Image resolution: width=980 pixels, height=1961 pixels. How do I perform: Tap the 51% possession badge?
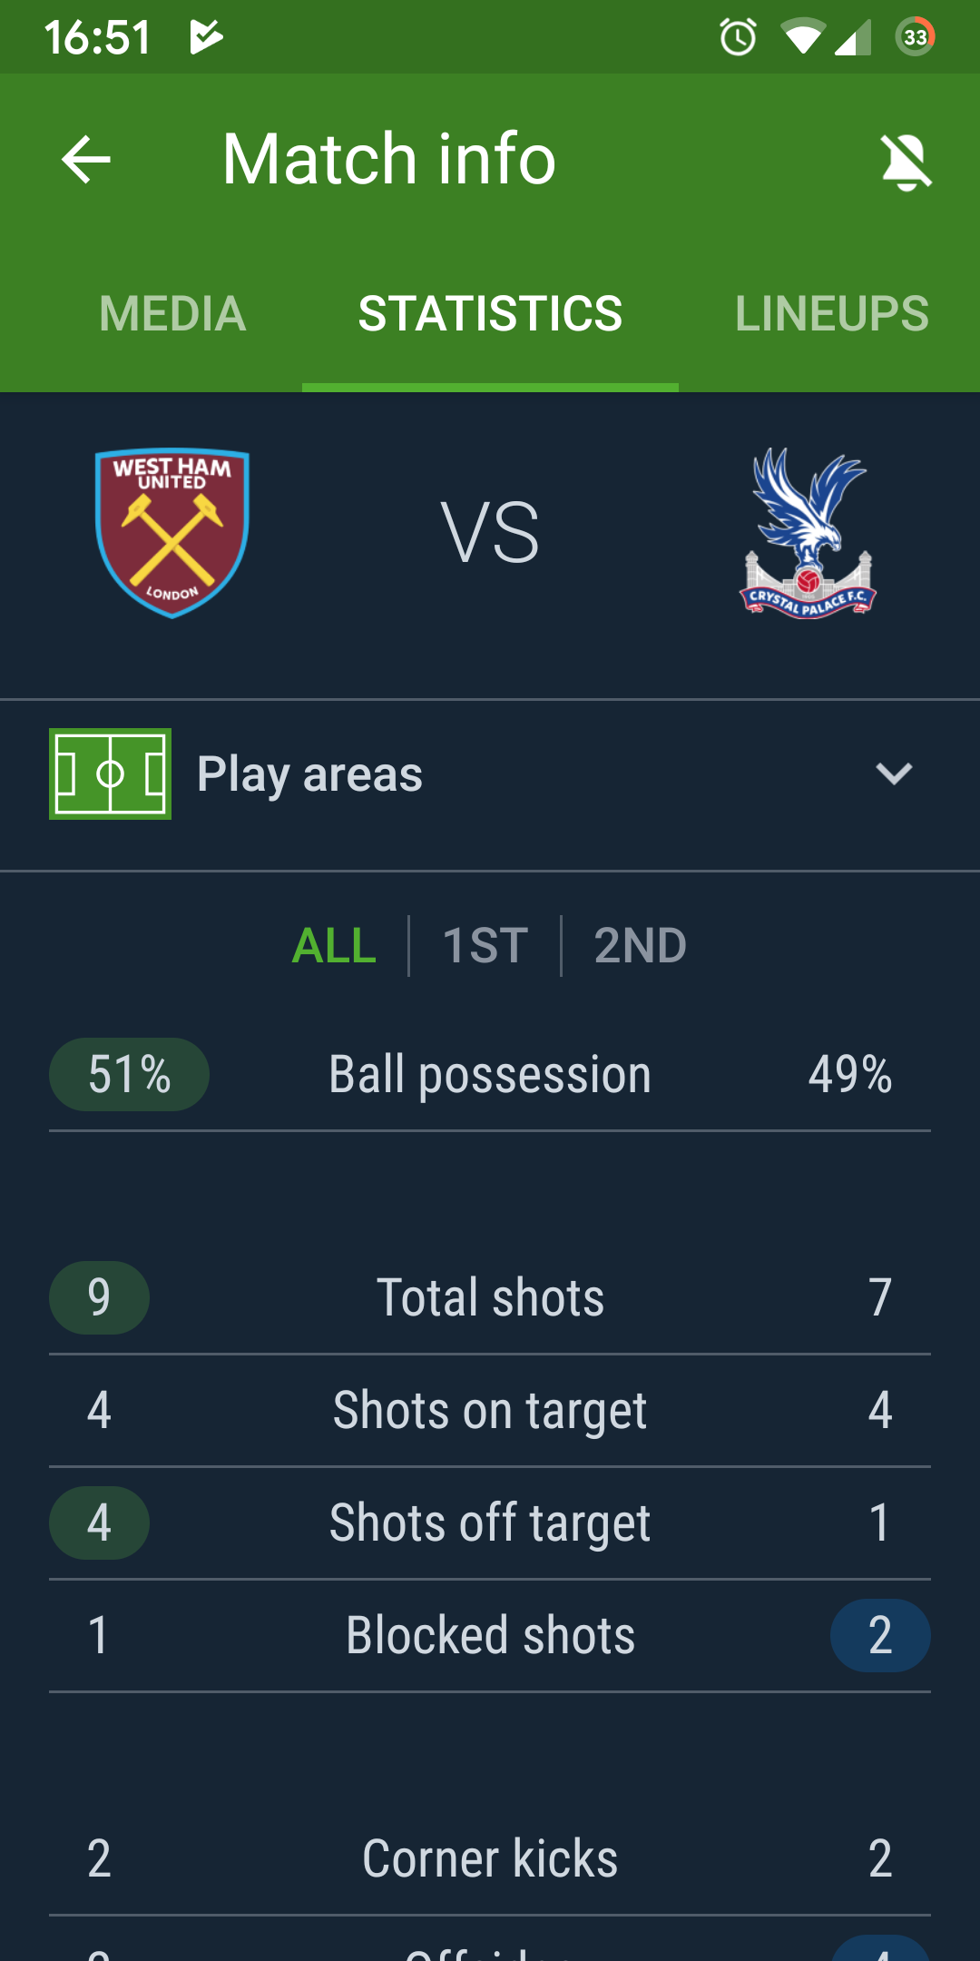(129, 1075)
